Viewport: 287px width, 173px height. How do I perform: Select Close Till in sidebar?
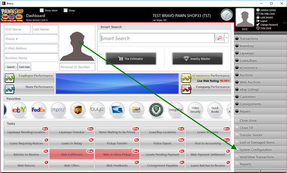coord(260,128)
